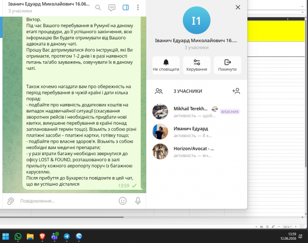Click 3 учасники subtitle under chat title
The image size is (308, 243).
pos(20,11)
